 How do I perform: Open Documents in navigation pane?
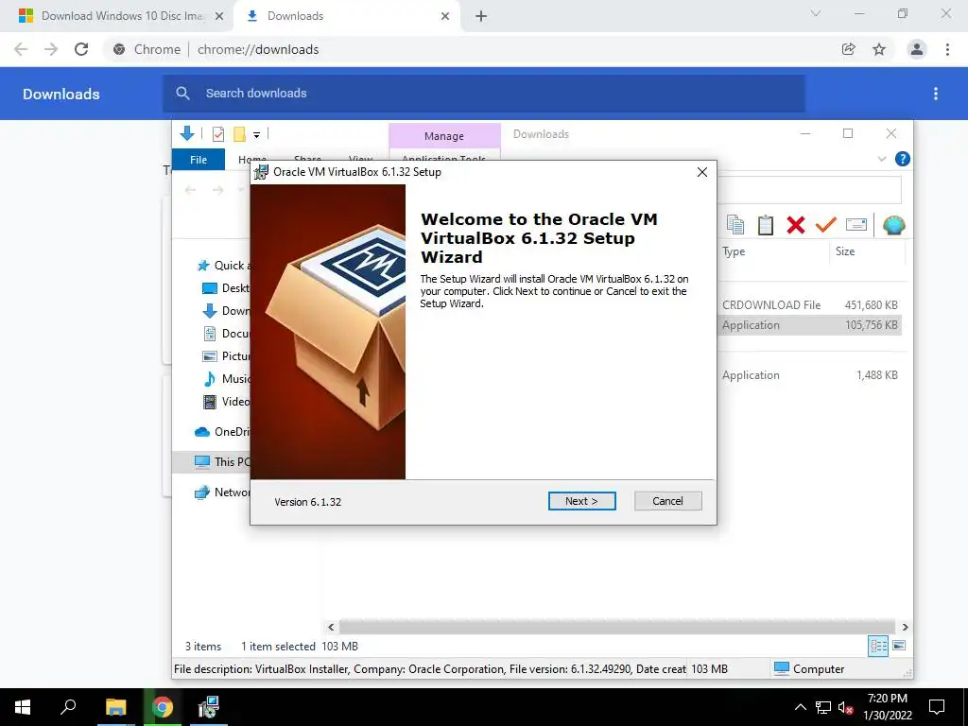pyautogui.click(x=226, y=334)
